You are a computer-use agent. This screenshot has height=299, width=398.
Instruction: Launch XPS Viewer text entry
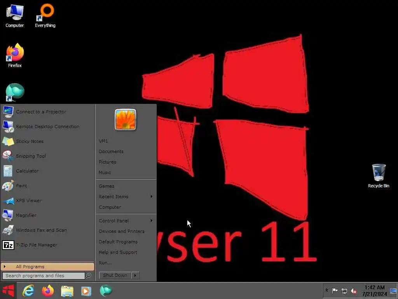pyautogui.click(x=29, y=201)
